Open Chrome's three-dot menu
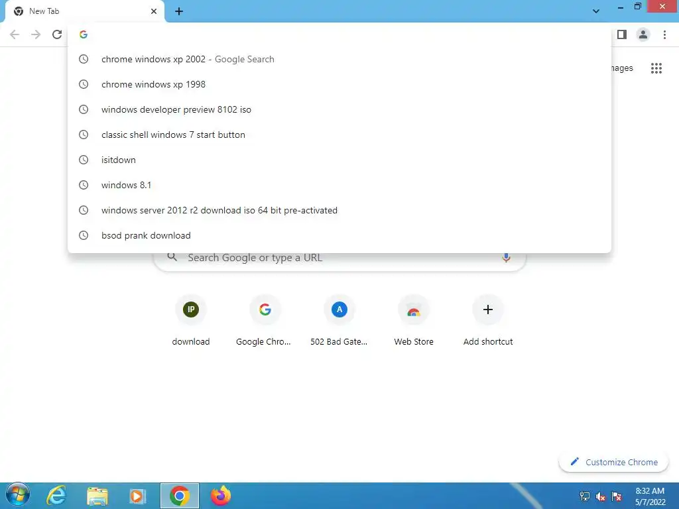 (664, 34)
